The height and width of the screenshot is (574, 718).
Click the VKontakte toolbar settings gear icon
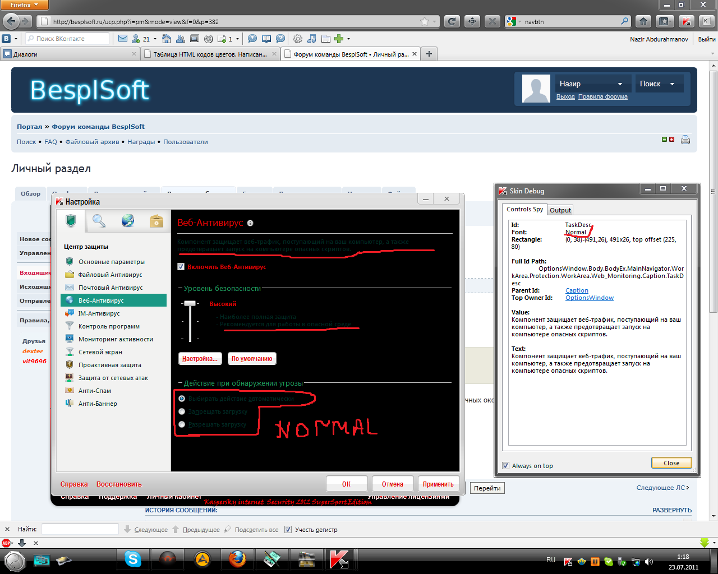pos(298,39)
